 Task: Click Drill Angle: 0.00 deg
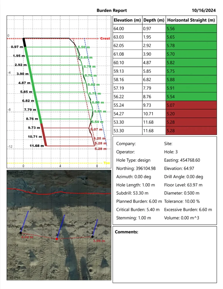[184, 177]
